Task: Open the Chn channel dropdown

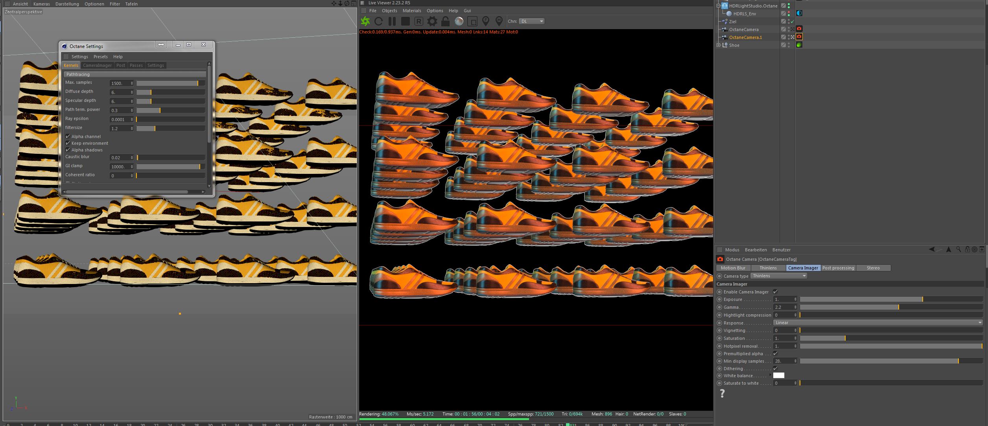Action: [x=531, y=21]
